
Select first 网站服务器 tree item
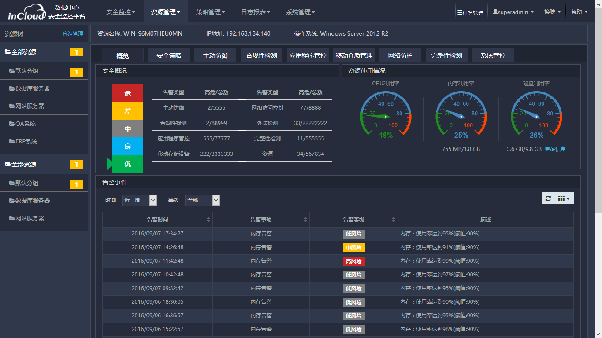click(x=44, y=106)
